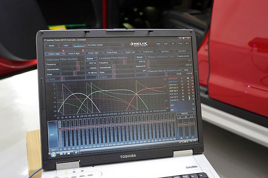Click AMP Out B speaker icon
The height and width of the screenshot is (178, 268).
tap(182, 82)
